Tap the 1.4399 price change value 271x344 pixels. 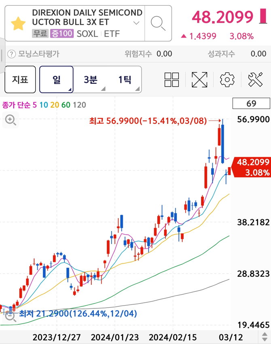coord(203,36)
